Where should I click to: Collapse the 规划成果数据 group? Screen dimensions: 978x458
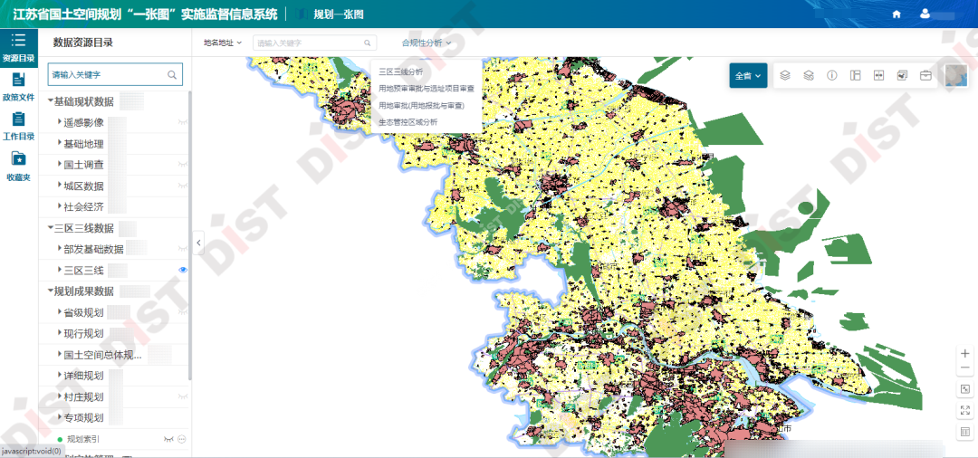point(51,291)
